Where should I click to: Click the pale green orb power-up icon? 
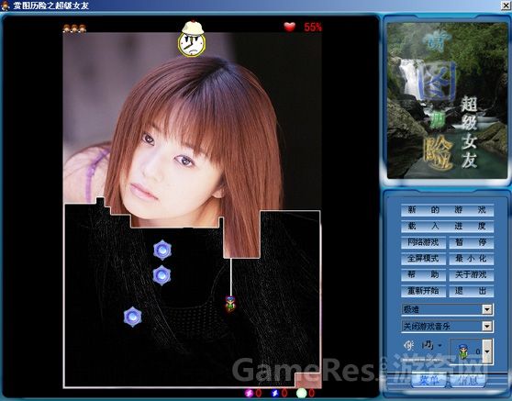pos(301,393)
